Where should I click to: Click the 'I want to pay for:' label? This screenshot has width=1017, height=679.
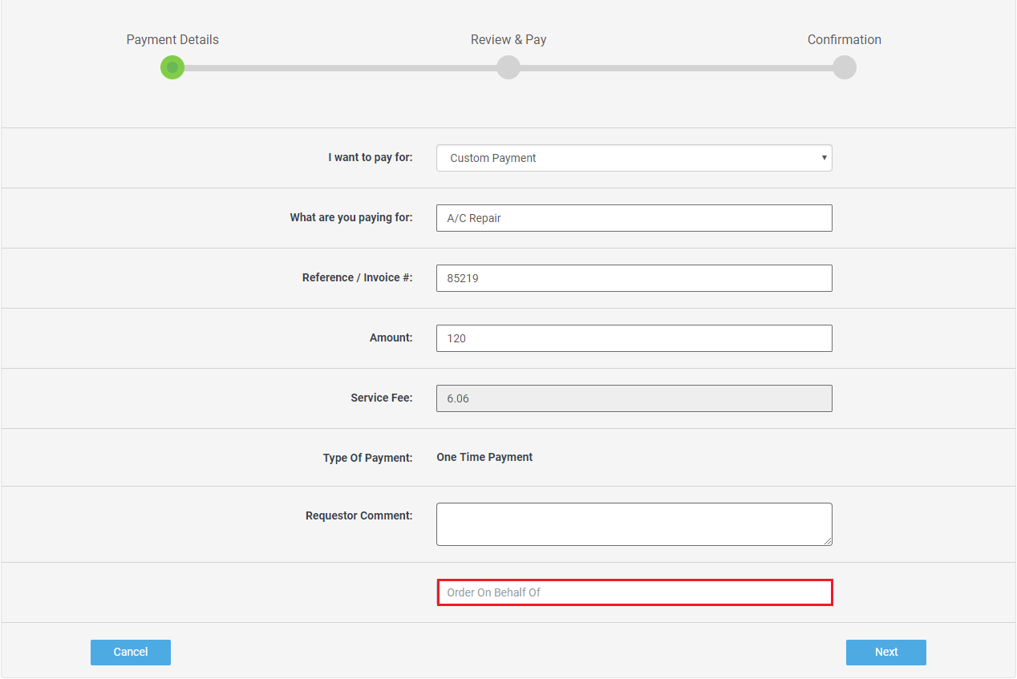pyautogui.click(x=370, y=157)
